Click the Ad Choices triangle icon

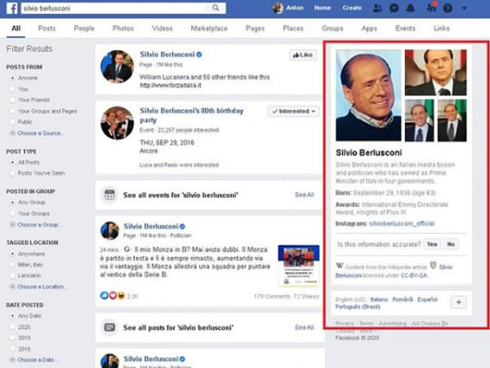pos(445,324)
